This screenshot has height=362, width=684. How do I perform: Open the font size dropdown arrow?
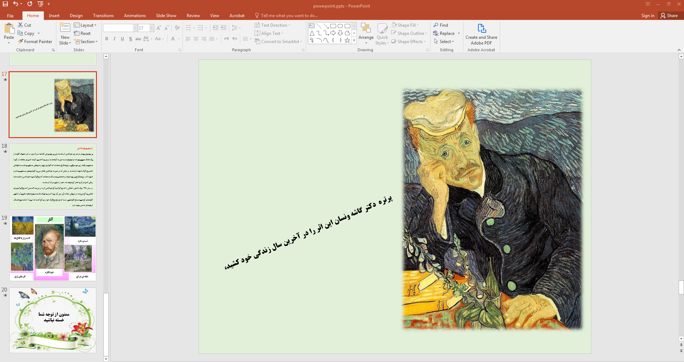coord(152,28)
